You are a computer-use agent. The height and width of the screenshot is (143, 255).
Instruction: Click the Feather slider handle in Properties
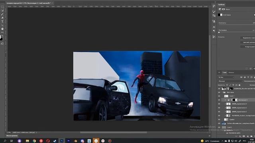219,33
